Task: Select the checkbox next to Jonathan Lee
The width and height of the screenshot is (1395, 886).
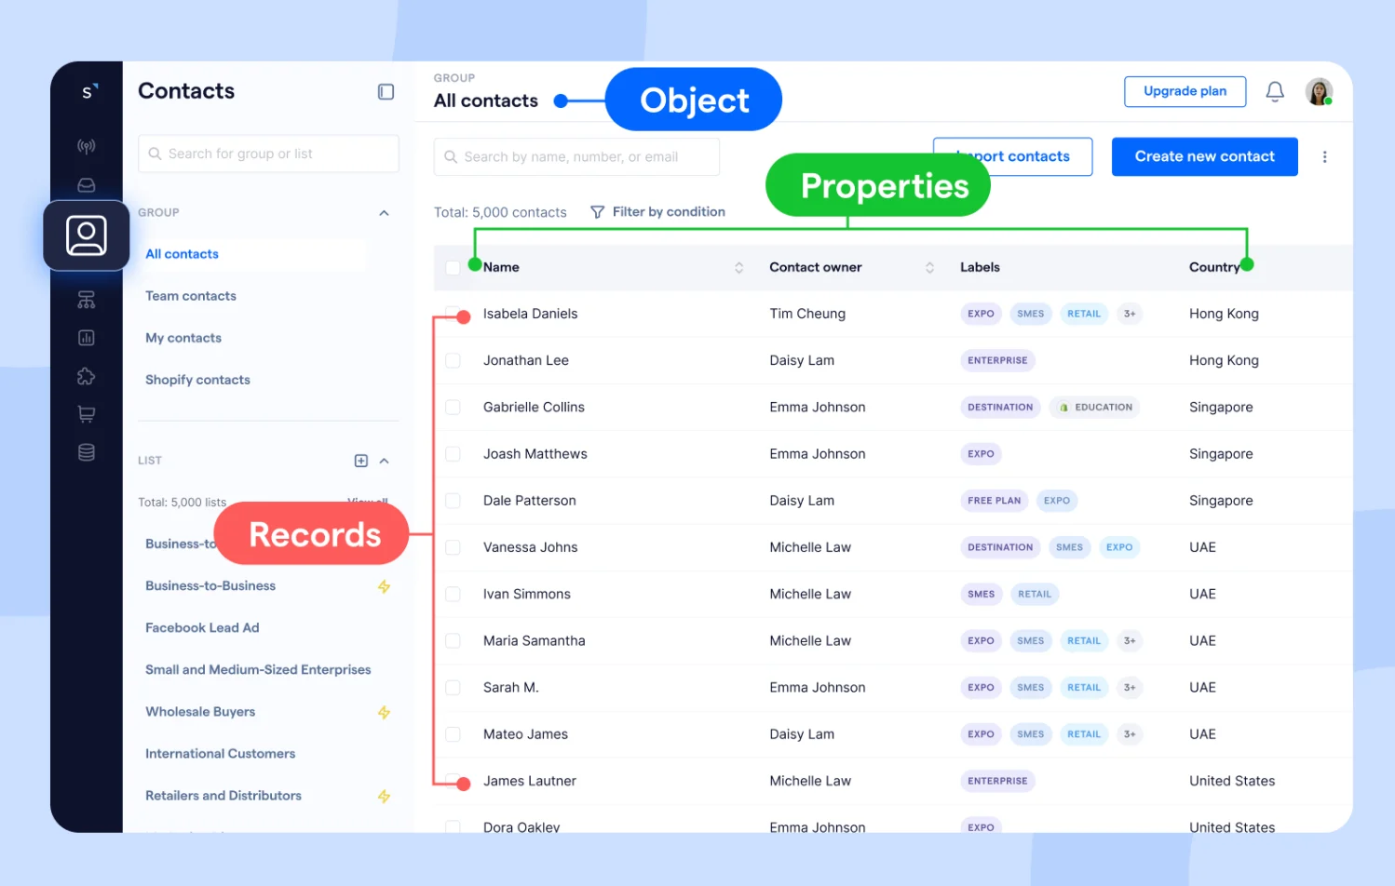Action: coord(454,360)
